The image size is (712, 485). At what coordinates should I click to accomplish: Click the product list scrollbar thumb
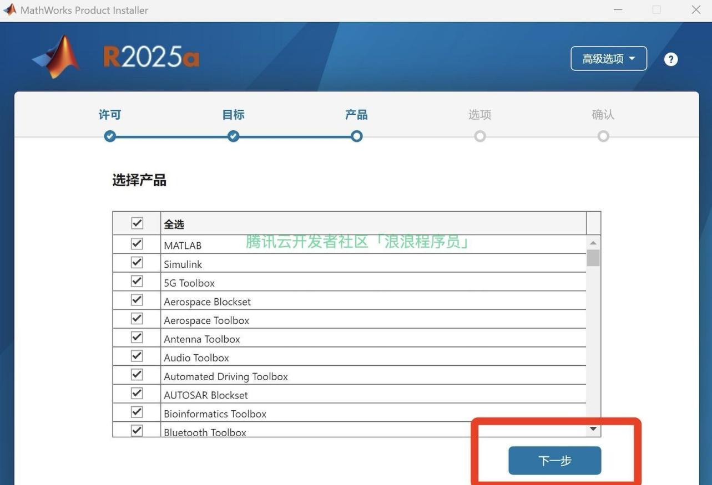(593, 258)
